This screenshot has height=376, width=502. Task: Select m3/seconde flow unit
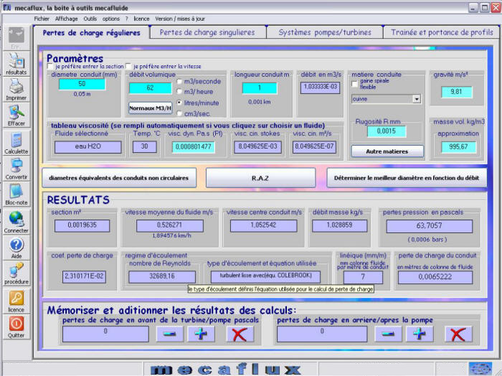tap(179, 81)
